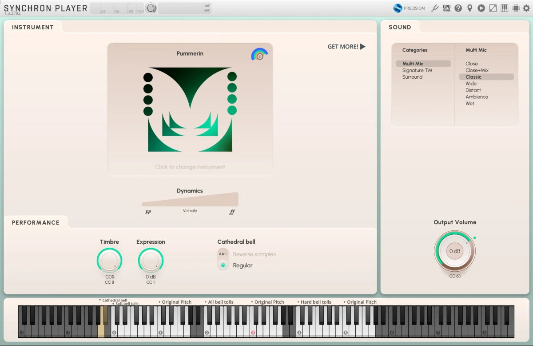Click the Categories column header

pos(415,50)
